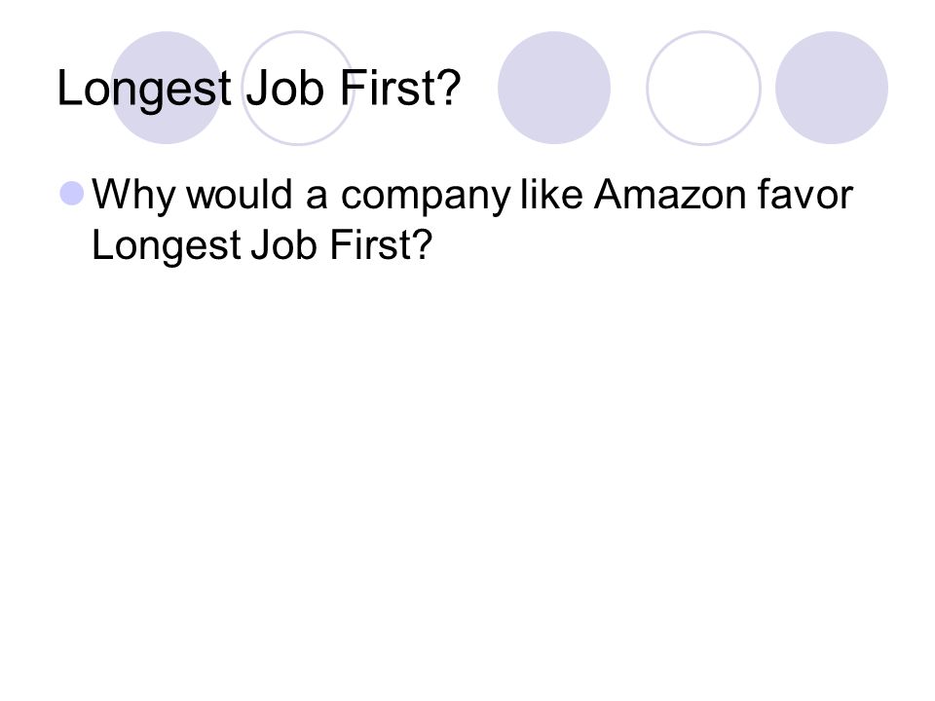Click the word "First?" in the title
The image size is (935, 701).
400,89
